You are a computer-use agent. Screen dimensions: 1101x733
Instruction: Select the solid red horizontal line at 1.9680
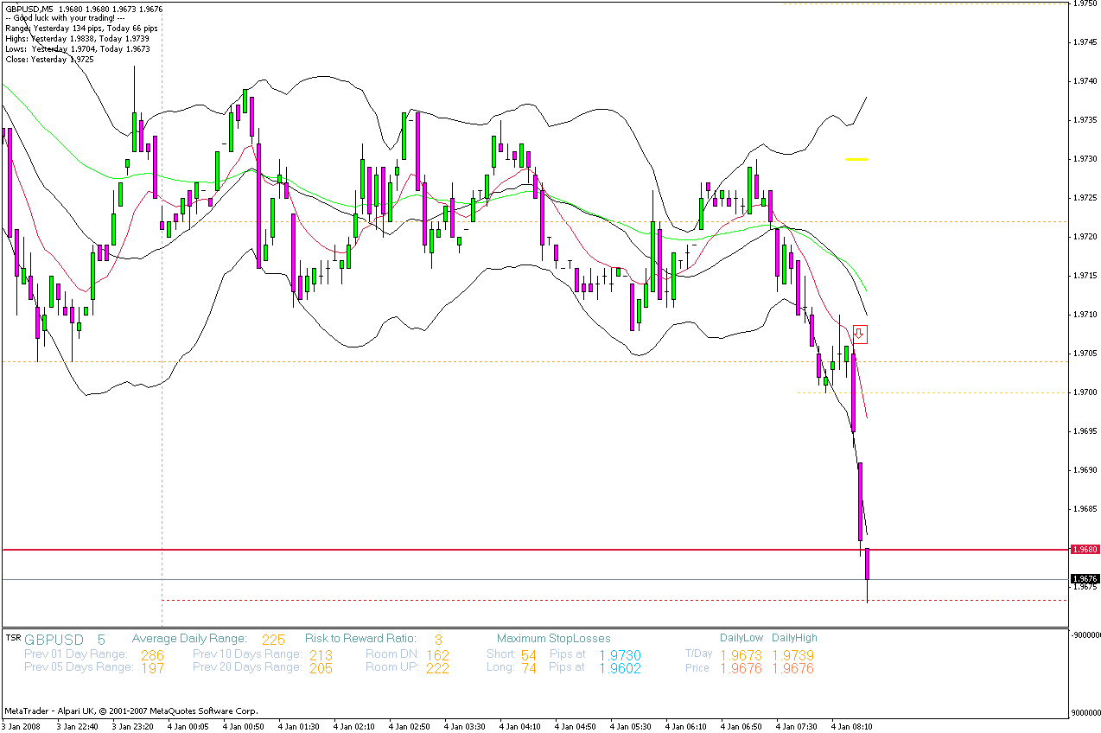(519, 549)
